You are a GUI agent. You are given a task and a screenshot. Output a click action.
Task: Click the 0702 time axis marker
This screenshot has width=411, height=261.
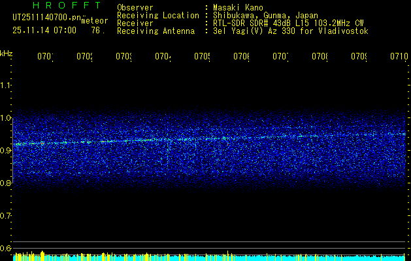point(85,56)
